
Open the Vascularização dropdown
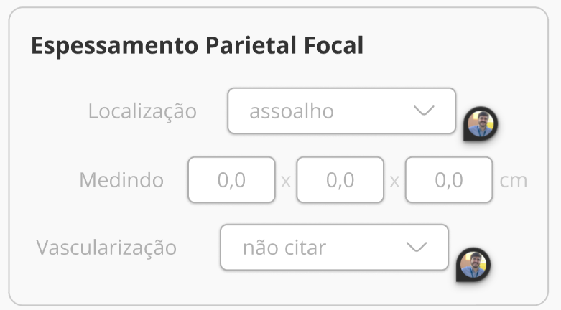pos(334,248)
